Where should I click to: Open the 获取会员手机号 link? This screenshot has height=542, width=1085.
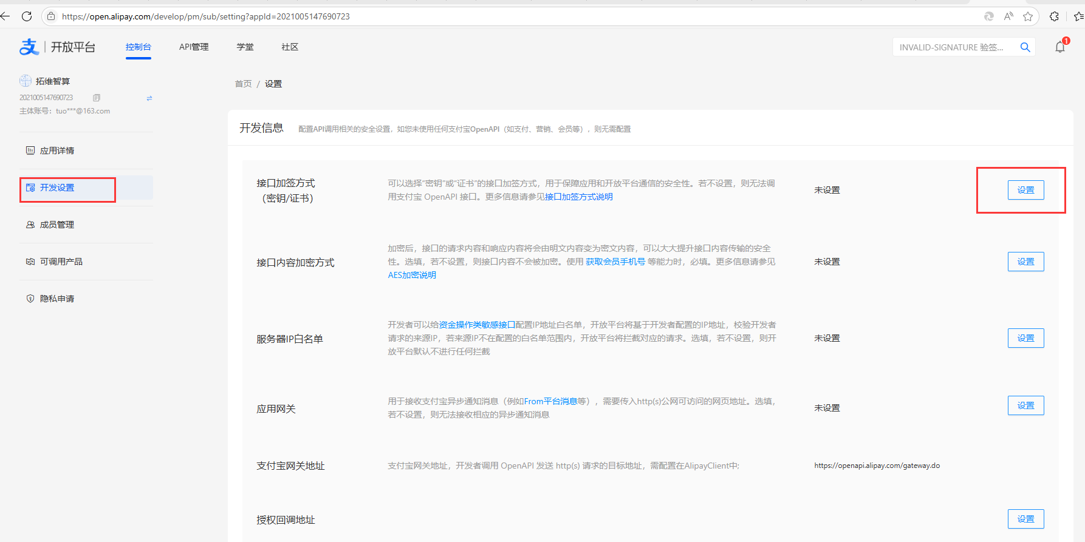tap(615, 262)
